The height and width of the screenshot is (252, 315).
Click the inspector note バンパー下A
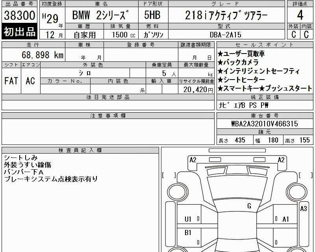[x=24, y=172]
